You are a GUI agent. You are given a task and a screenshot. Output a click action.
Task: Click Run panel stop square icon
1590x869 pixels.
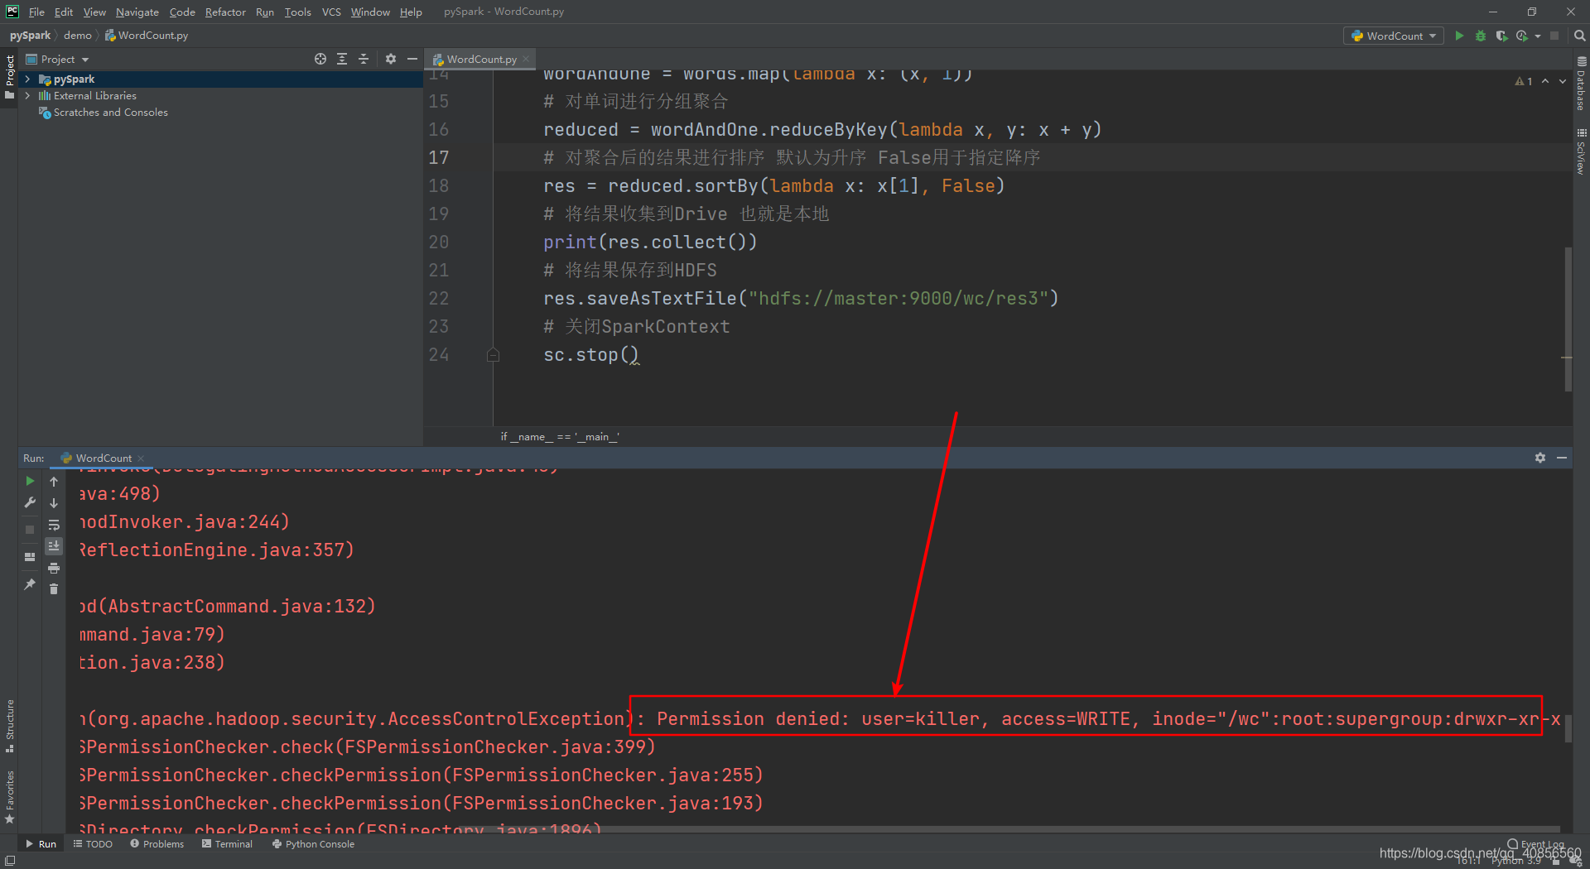[30, 530]
